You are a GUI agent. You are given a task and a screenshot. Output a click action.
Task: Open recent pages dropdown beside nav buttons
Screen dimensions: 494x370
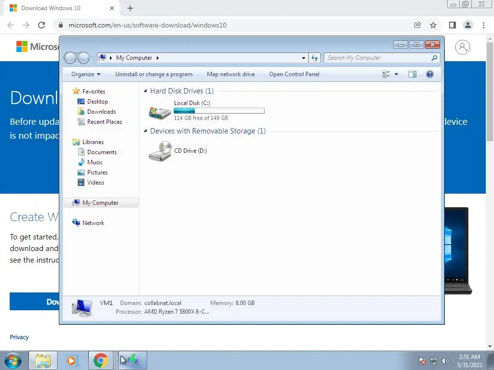[x=93, y=58]
